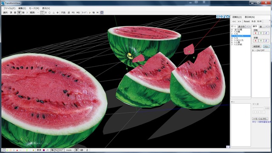Select the triangle range selection tool
The height and width of the screenshot is (153, 272).
coord(54,12)
